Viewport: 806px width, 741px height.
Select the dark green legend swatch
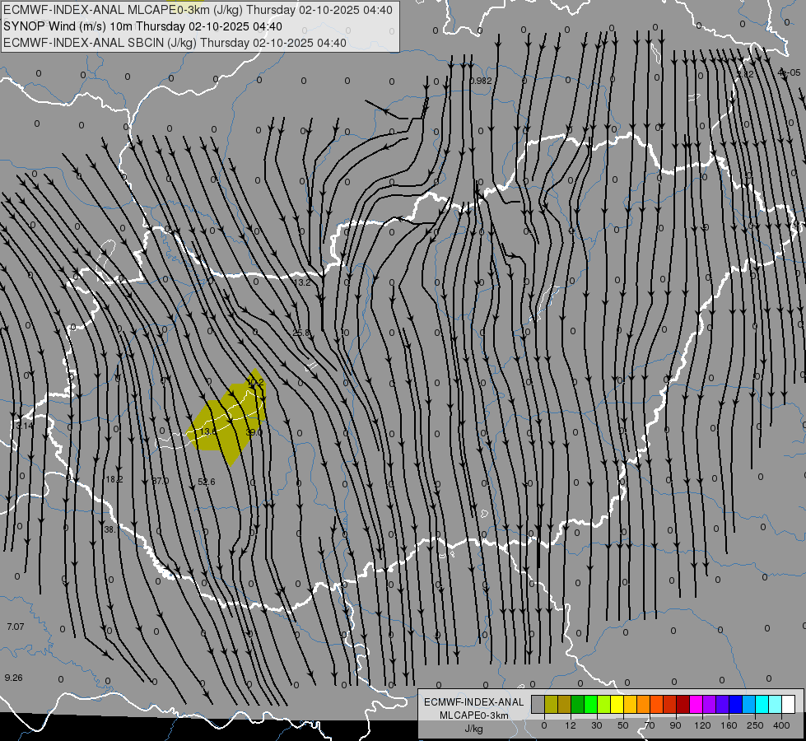(x=578, y=704)
